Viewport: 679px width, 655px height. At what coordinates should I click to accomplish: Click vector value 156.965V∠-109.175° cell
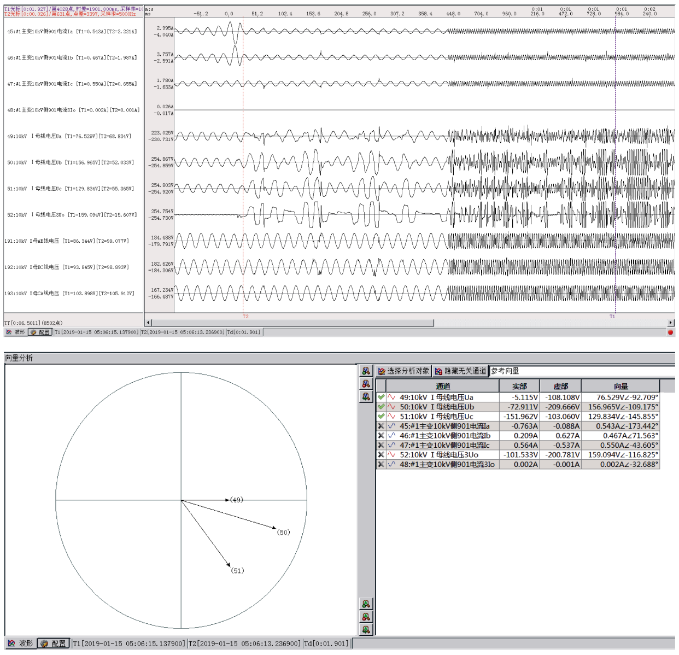coord(621,407)
